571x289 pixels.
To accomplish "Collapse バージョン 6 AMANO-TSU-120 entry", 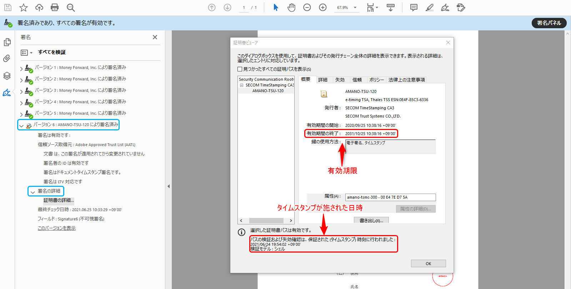I will [x=21, y=126].
